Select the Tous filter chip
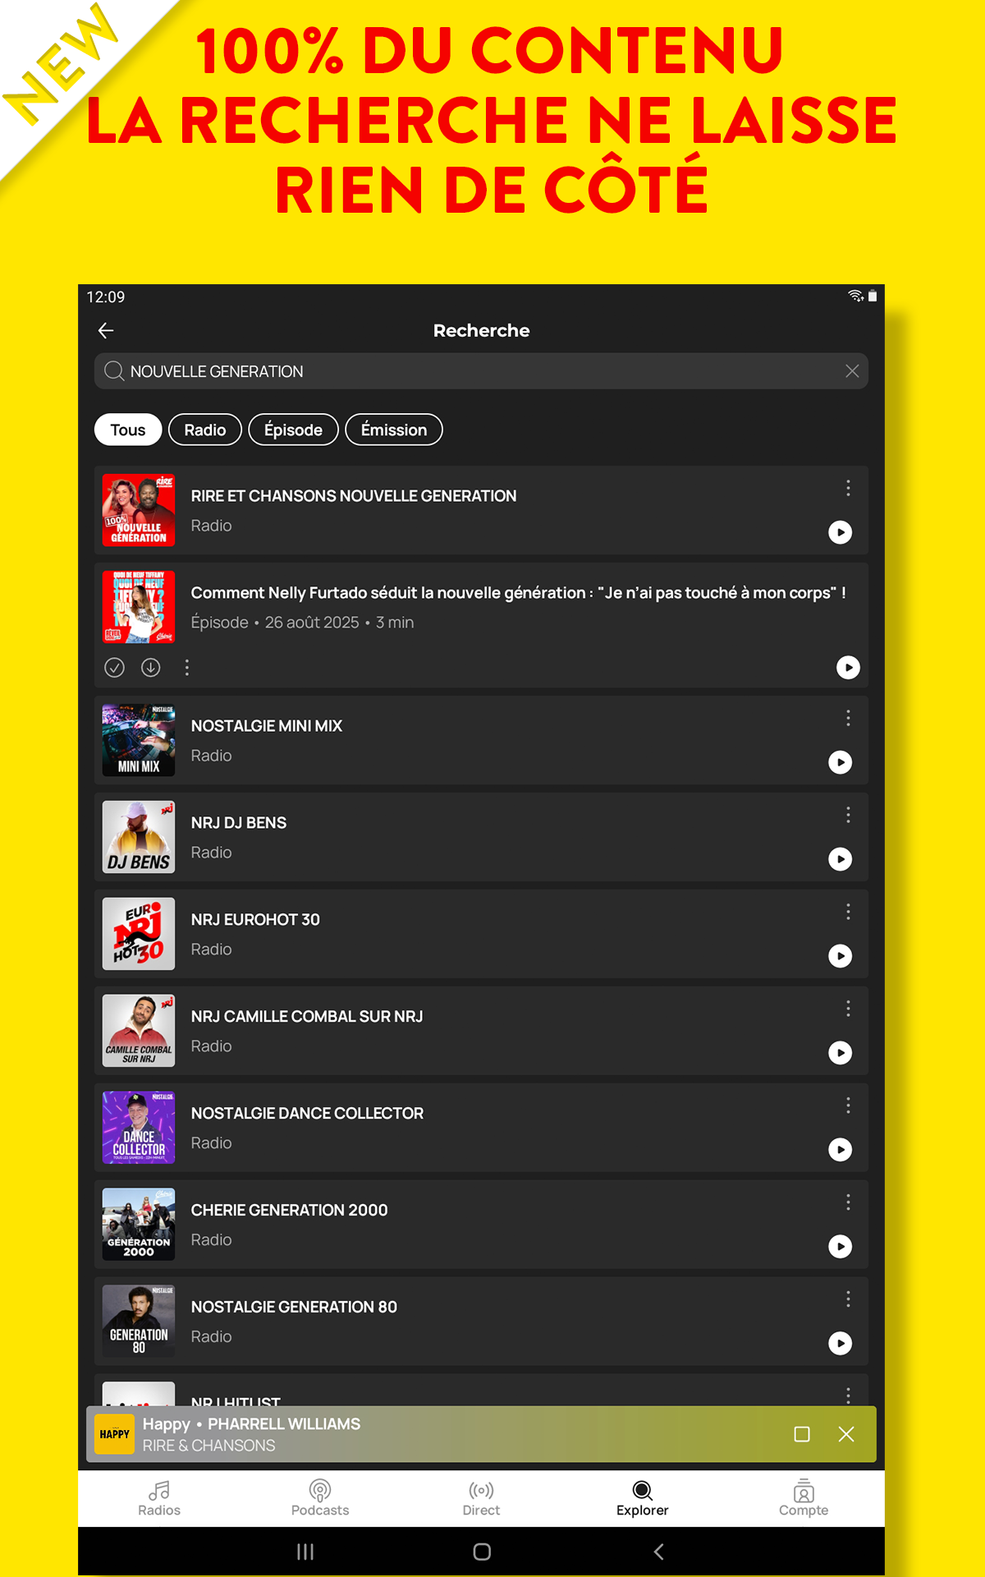This screenshot has height=1577, width=985. click(x=128, y=430)
